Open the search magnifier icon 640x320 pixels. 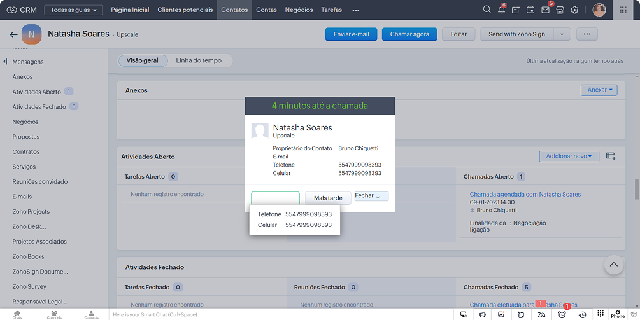click(x=487, y=10)
